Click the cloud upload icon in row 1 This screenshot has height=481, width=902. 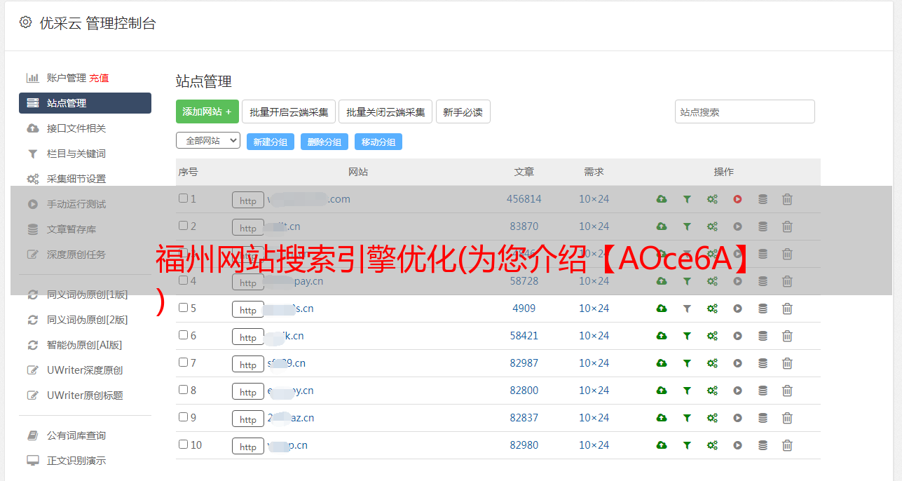662,199
